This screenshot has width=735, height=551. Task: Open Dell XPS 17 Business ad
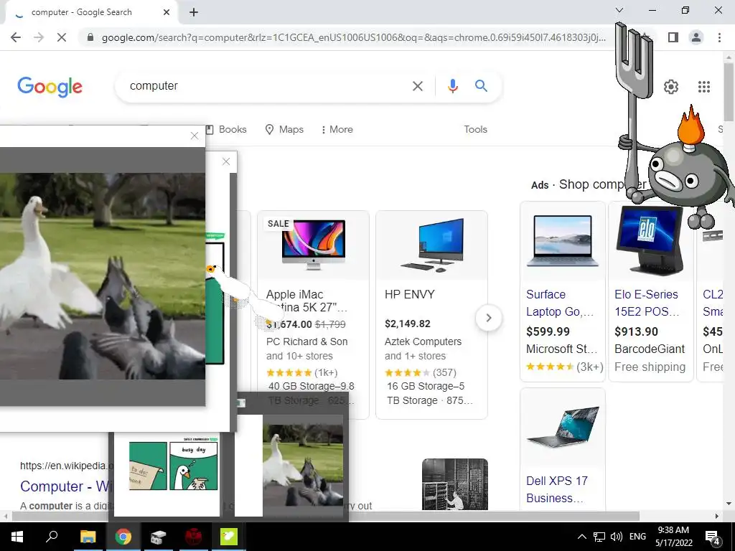coord(557,489)
